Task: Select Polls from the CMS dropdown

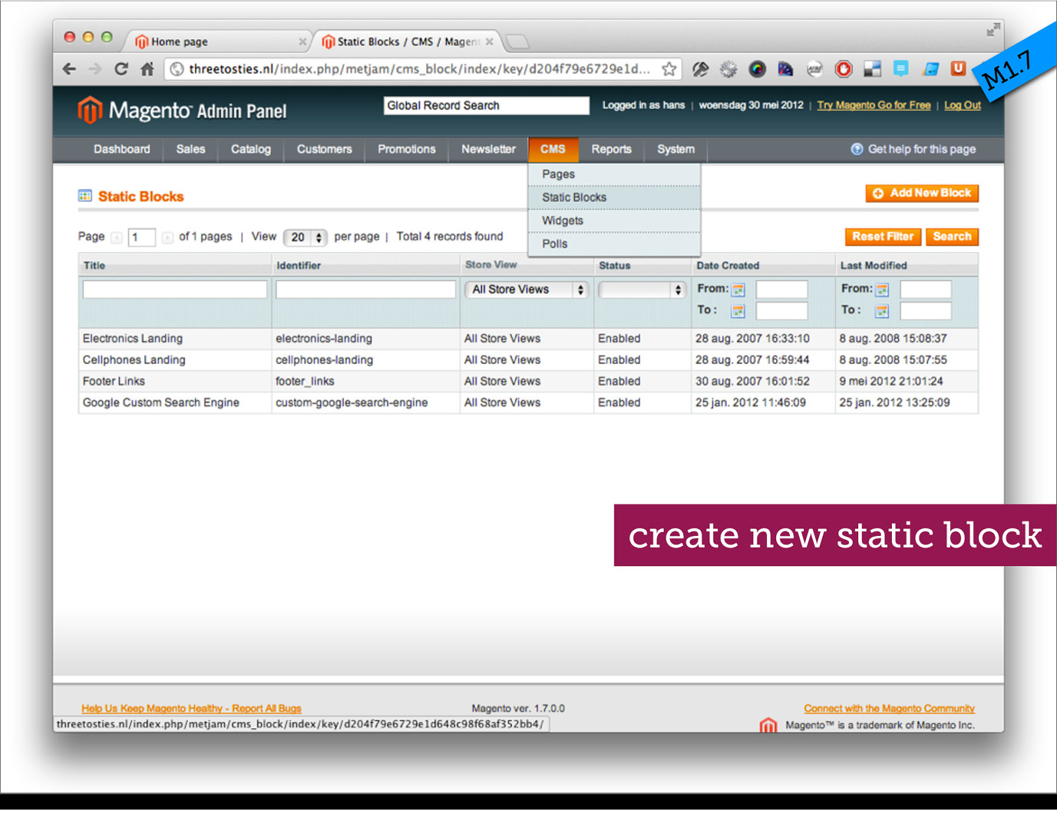Action: [614, 244]
